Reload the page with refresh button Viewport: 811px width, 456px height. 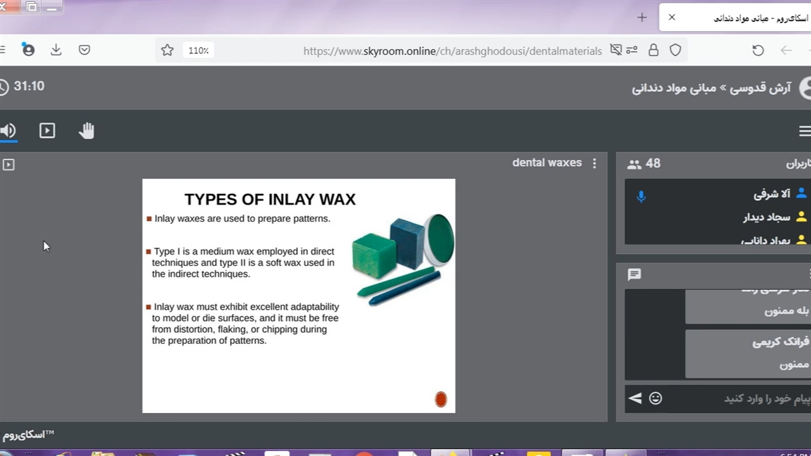pos(758,51)
